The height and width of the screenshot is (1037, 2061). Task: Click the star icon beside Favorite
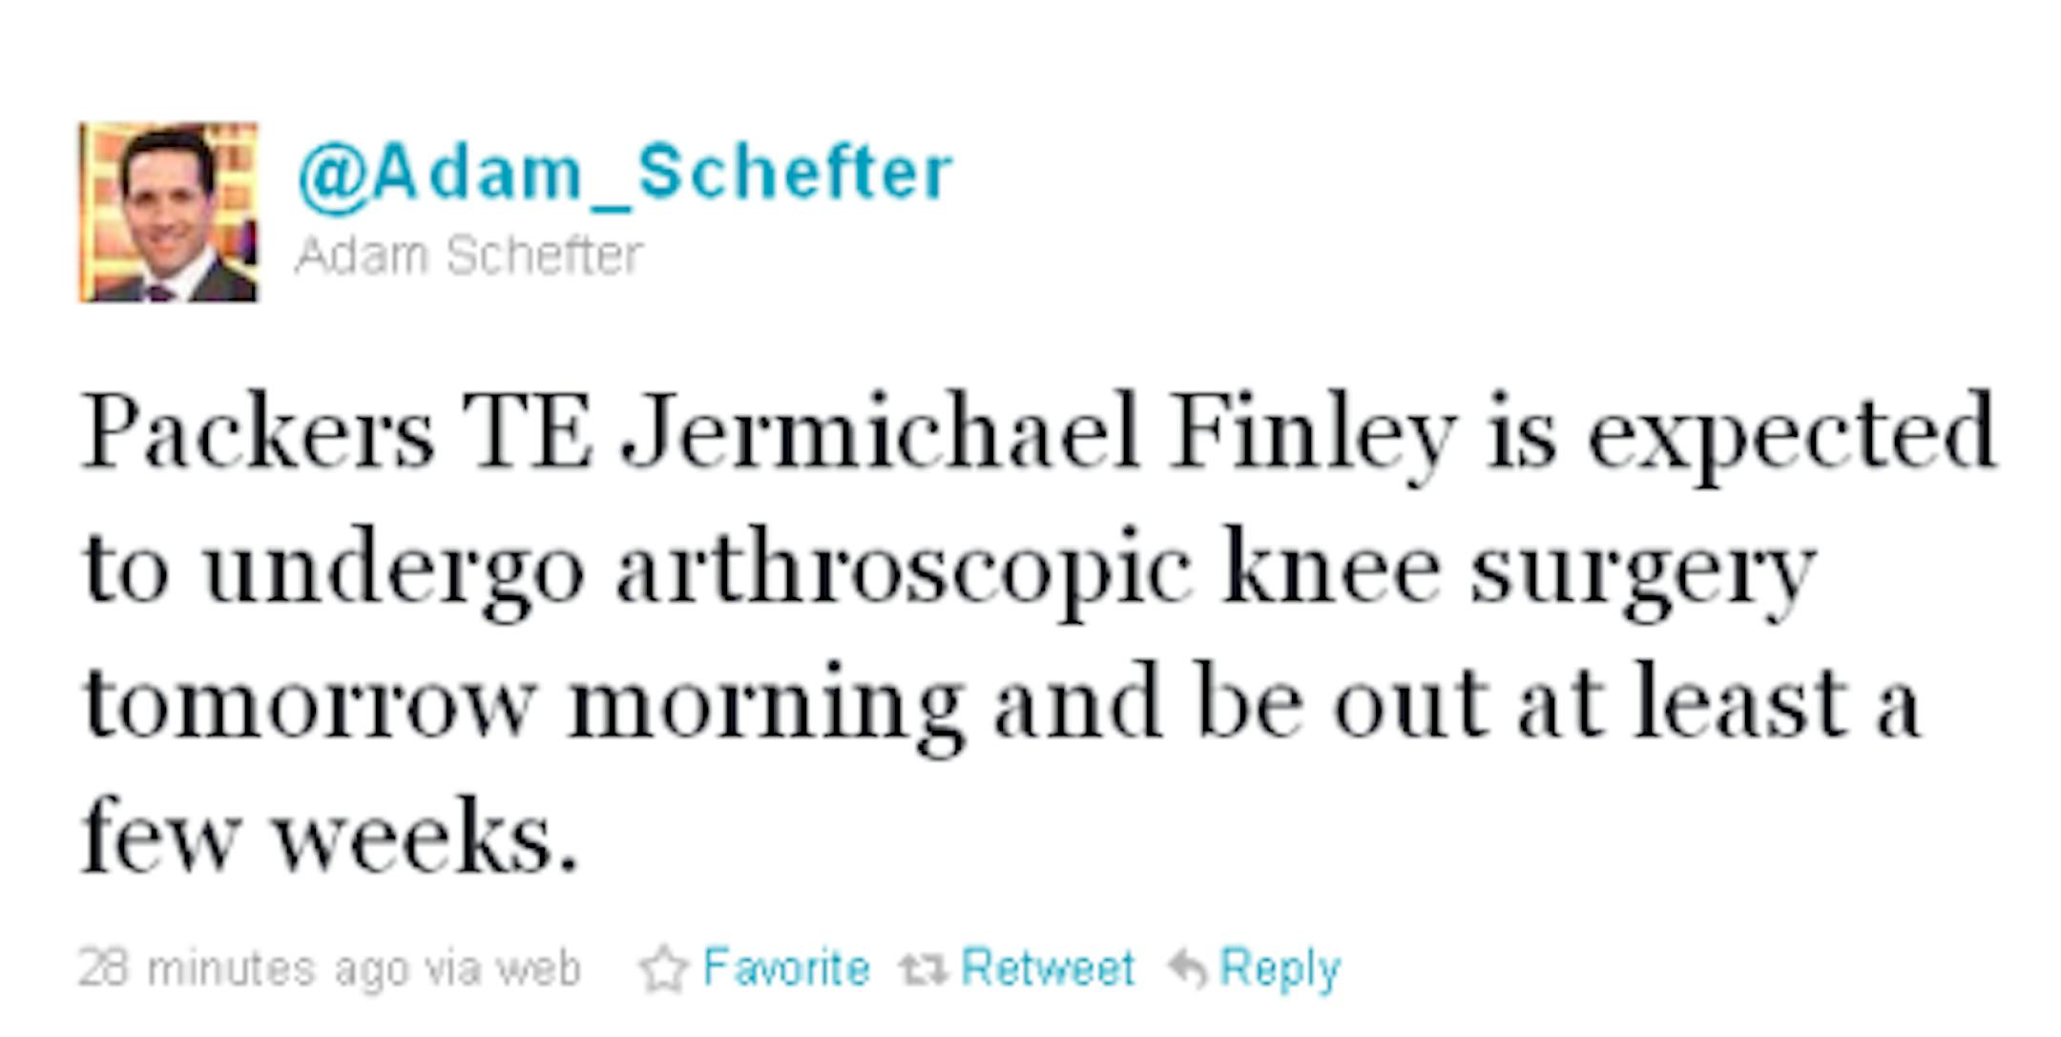tap(663, 969)
